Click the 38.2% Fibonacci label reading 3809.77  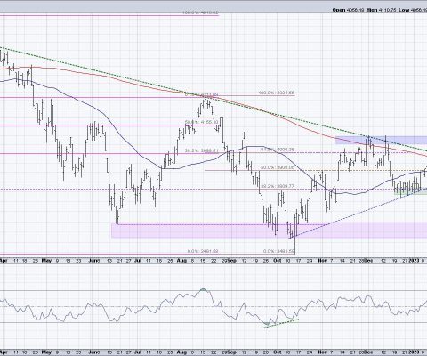[278, 186]
